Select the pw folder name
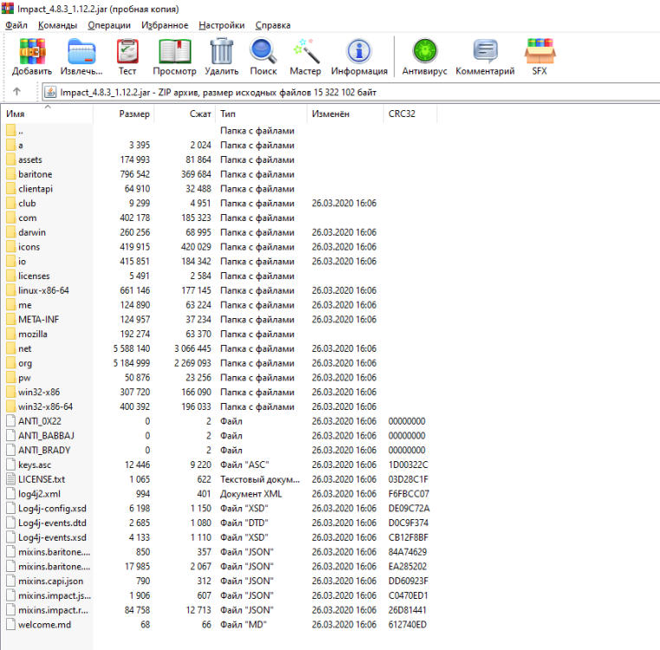660x650 pixels. tap(24, 378)
